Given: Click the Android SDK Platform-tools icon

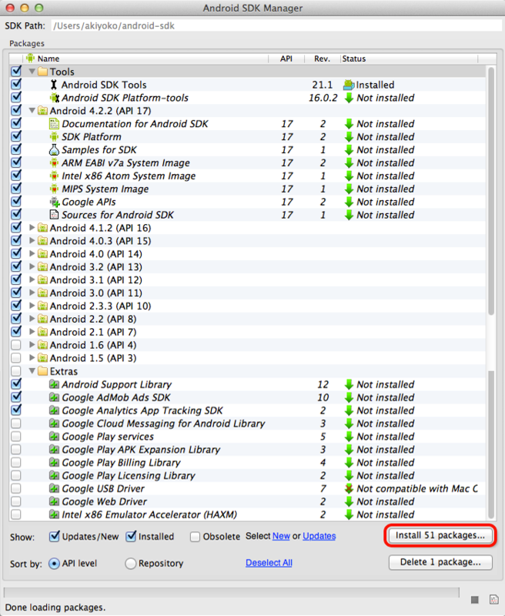Looking at the screenshot, I should (x=54, y=98).
